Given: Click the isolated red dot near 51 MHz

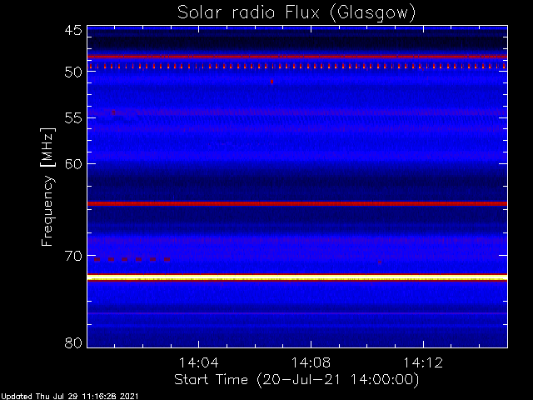Looking at the screenshot, I should [271, 82].
